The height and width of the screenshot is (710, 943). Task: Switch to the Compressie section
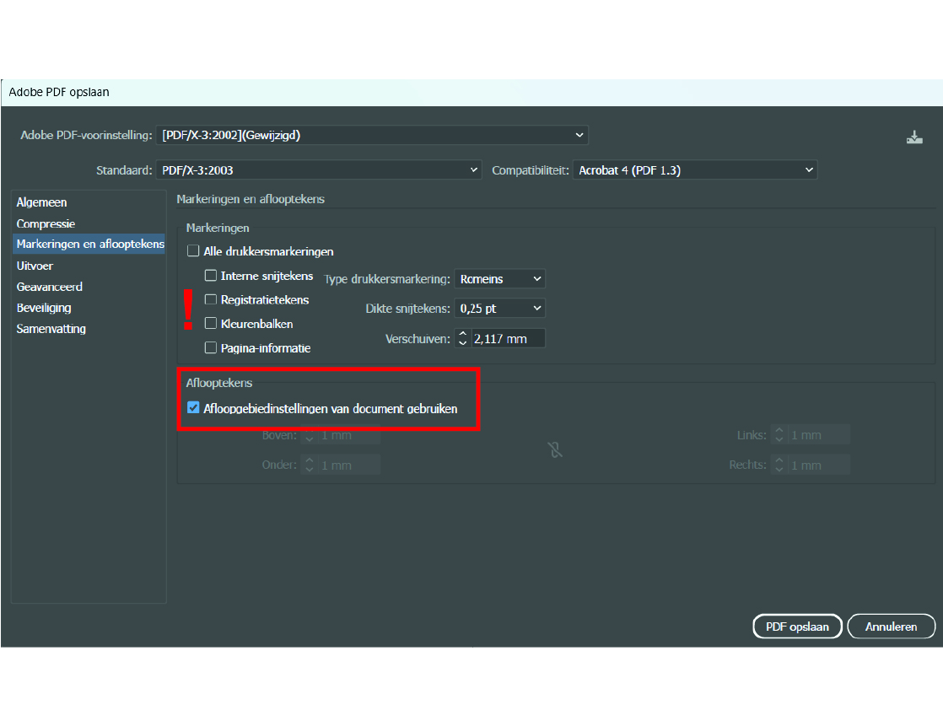pyautogui.click(x=46, y=223)
